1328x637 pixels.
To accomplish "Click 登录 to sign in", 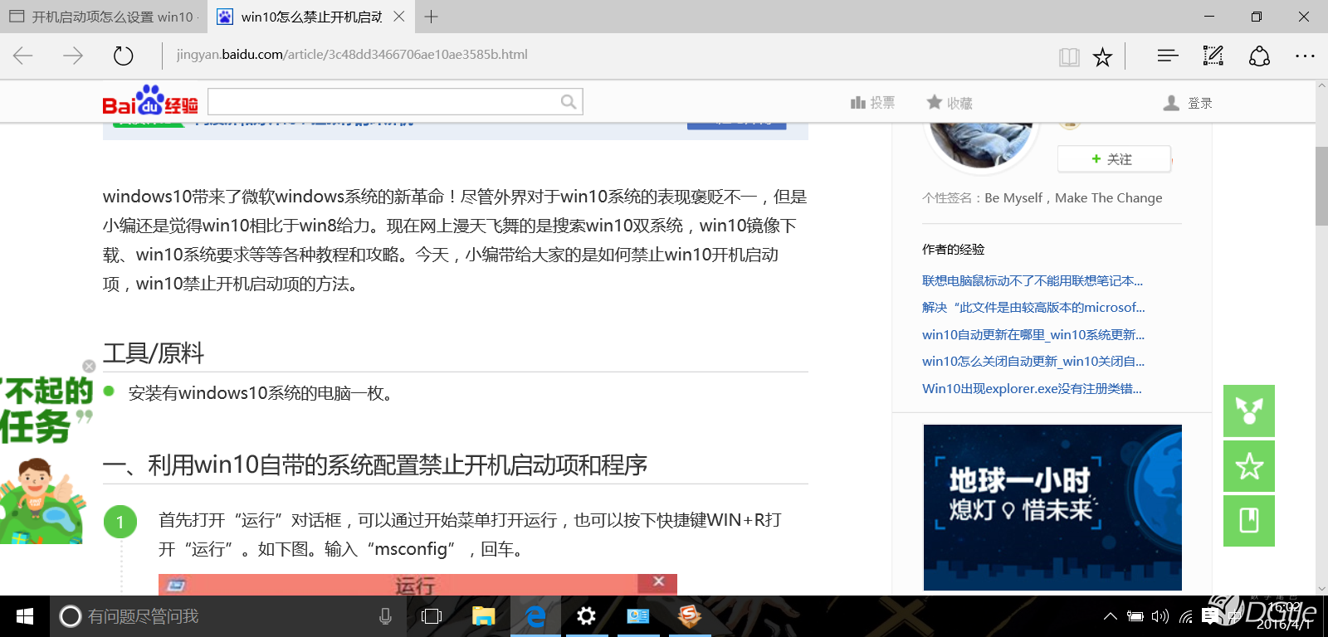I will point(1188,103).
